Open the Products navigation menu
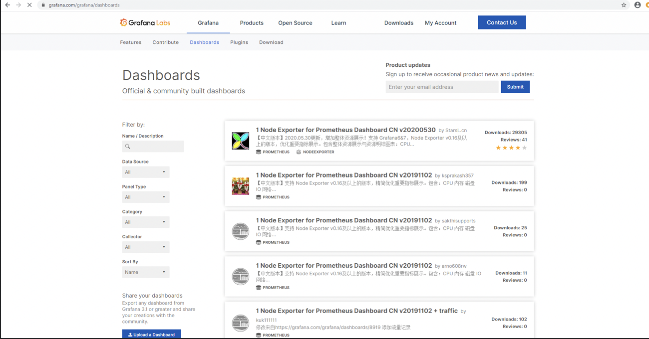The image size is (649, 339). [x=252, y=23]
